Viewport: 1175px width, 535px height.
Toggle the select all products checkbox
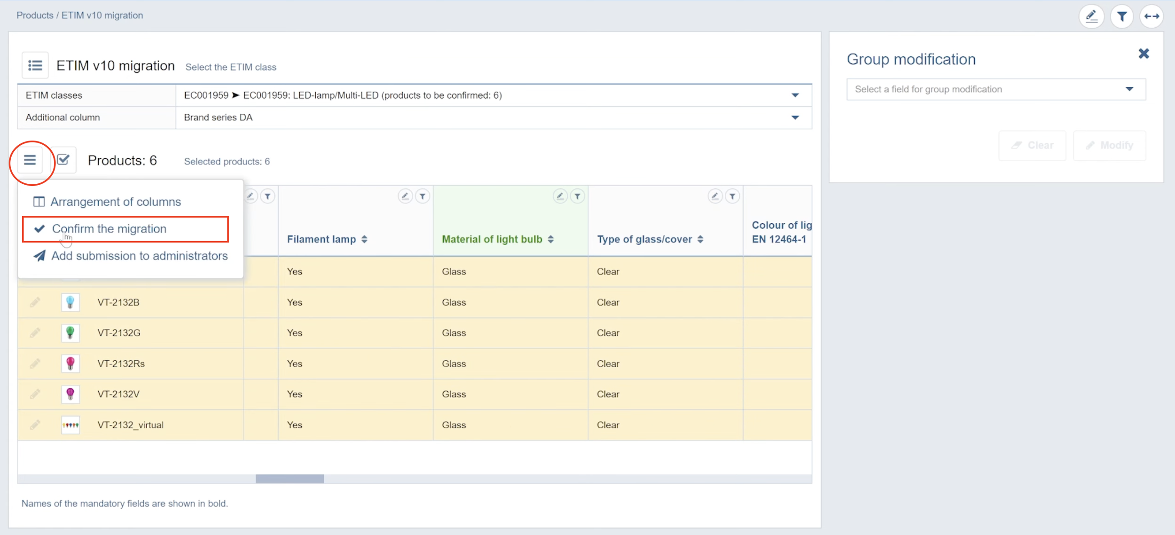[x=63, y=160]
